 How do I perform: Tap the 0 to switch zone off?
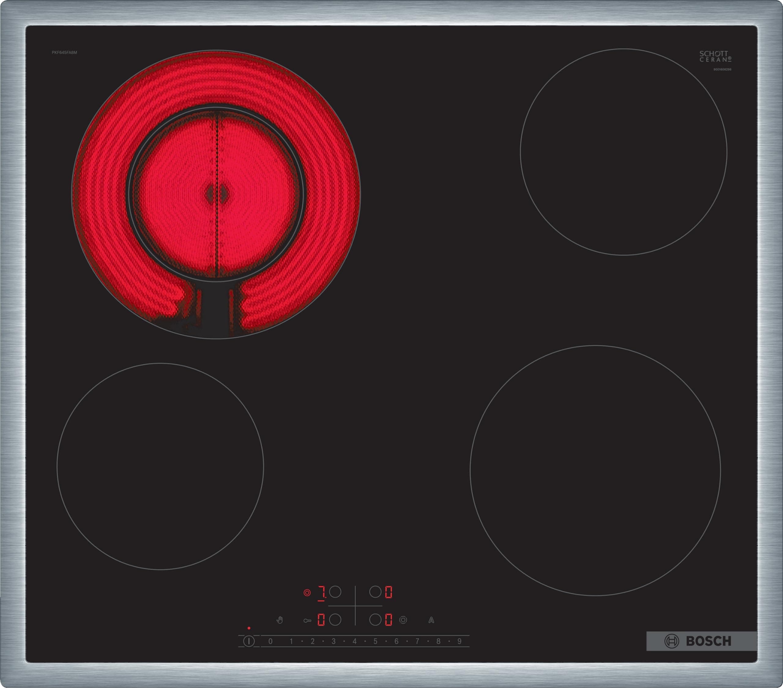(270, 641)
